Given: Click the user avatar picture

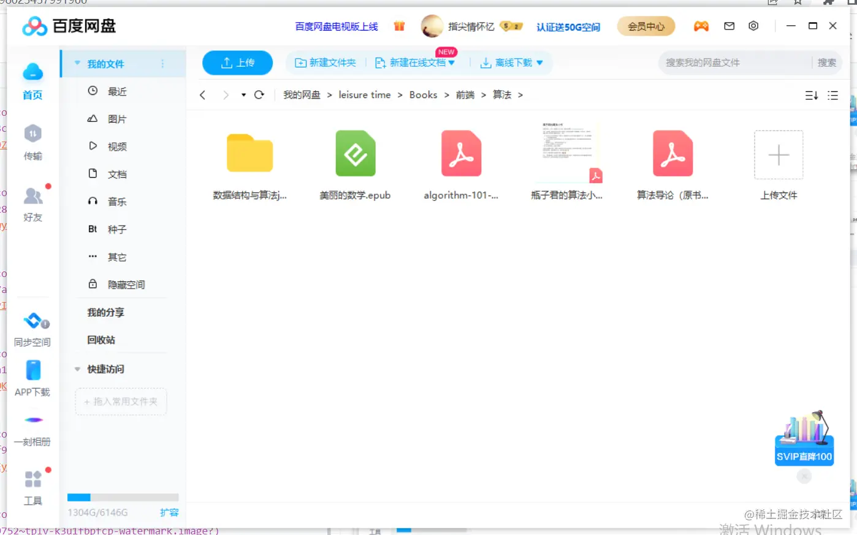Looking at the screenshot, I should tap(432, 26).
